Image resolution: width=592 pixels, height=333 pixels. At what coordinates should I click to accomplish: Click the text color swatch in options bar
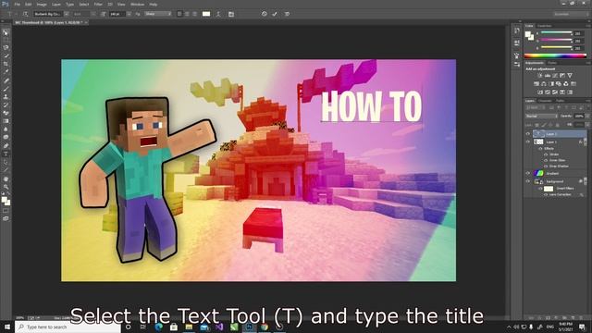[206, 14]
